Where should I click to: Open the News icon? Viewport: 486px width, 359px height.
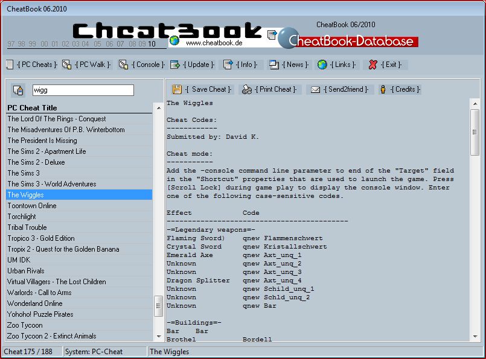(x=275, y=65)
